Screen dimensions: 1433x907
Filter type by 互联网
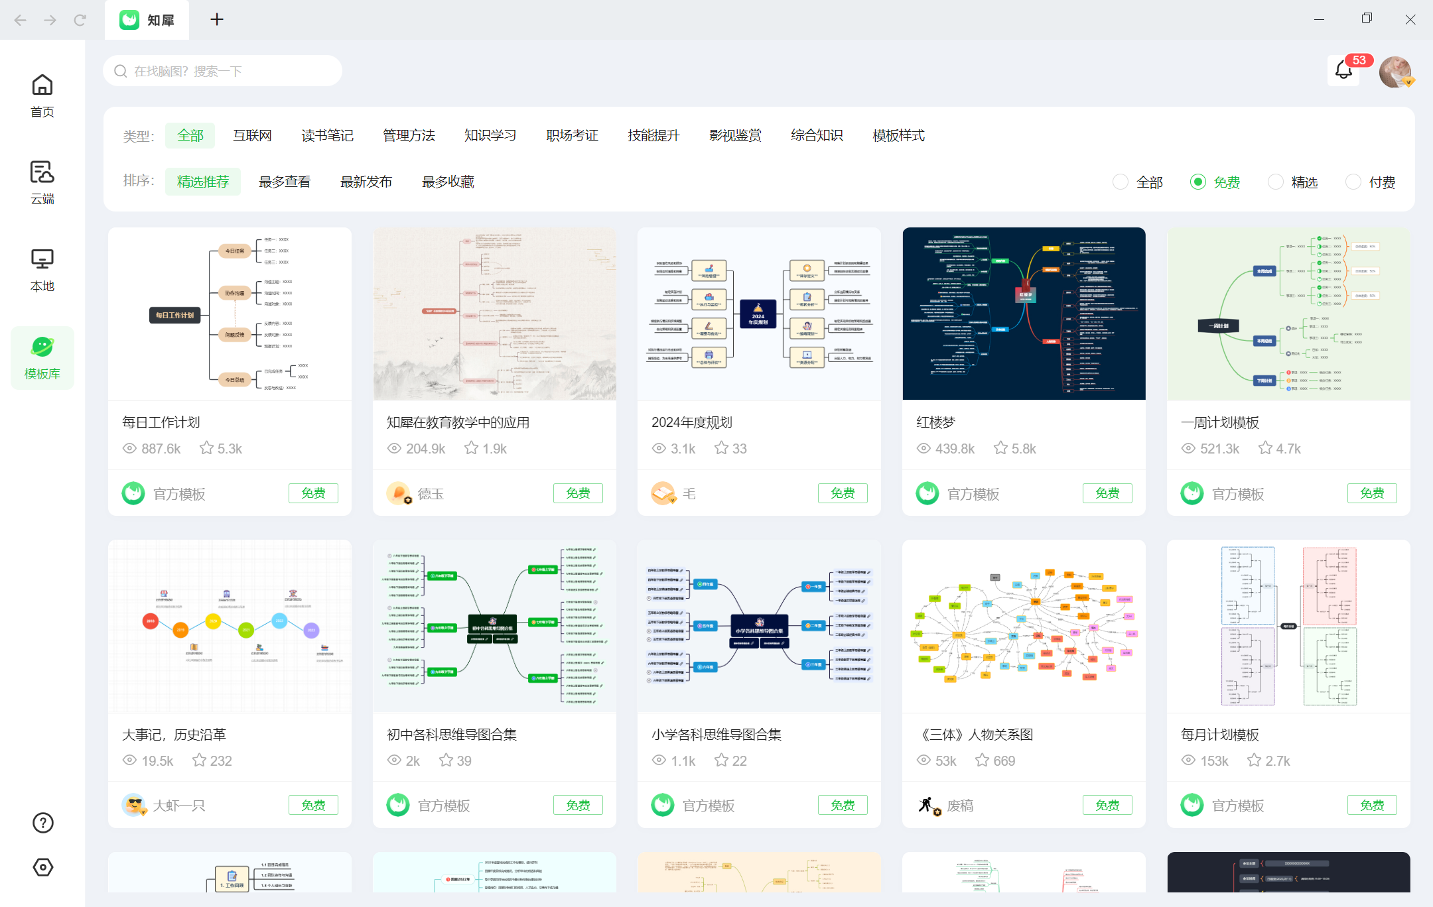click(x=252, y=135)
